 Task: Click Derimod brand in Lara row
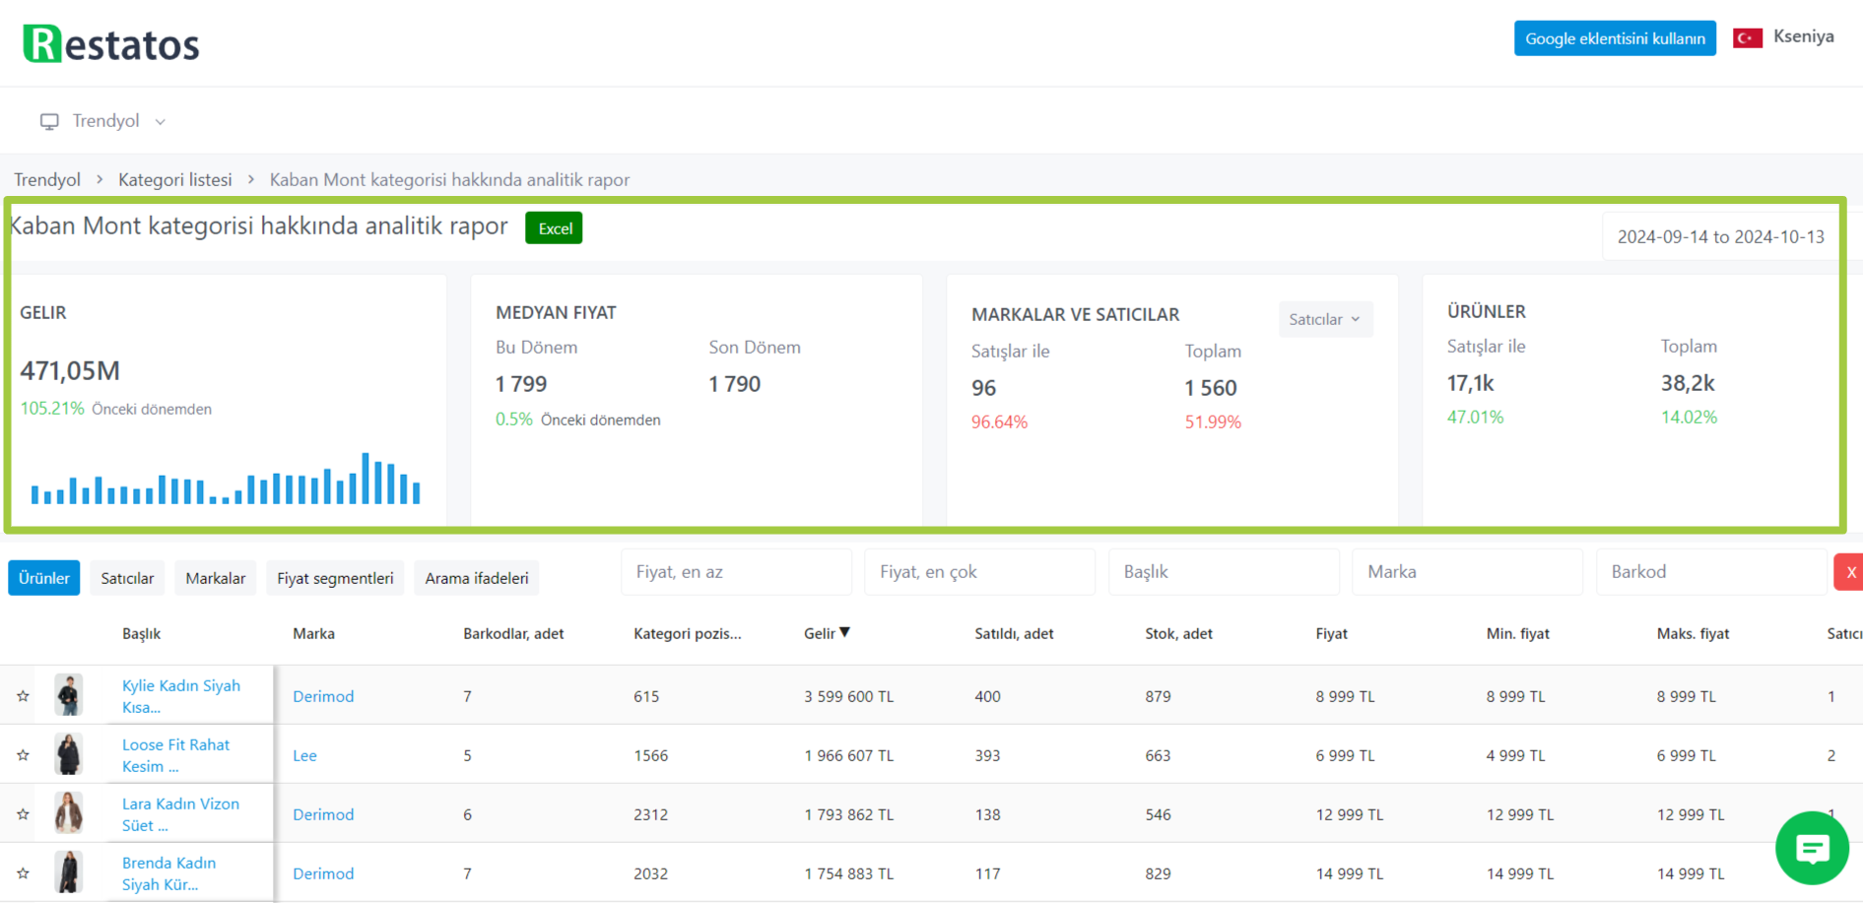pyautogui.click(x=323, y=814)
